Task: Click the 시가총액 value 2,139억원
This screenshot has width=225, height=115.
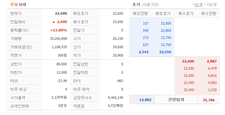Action: click(59, 98)
